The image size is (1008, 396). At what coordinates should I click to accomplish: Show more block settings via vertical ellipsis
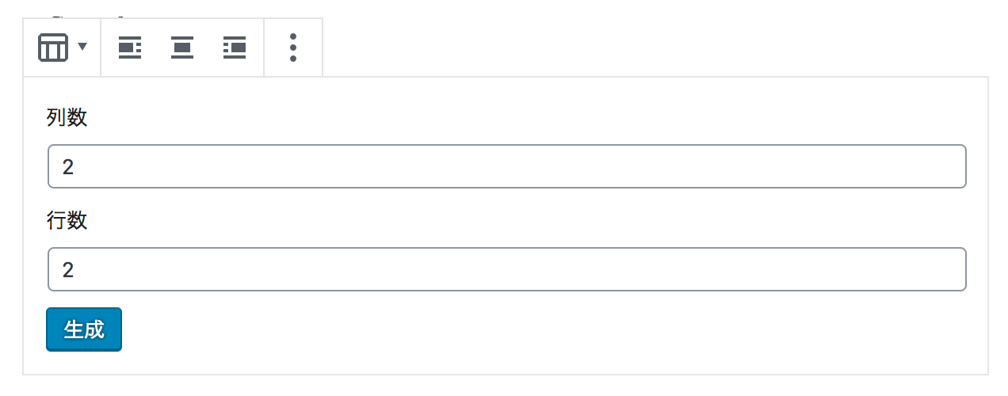293,48
